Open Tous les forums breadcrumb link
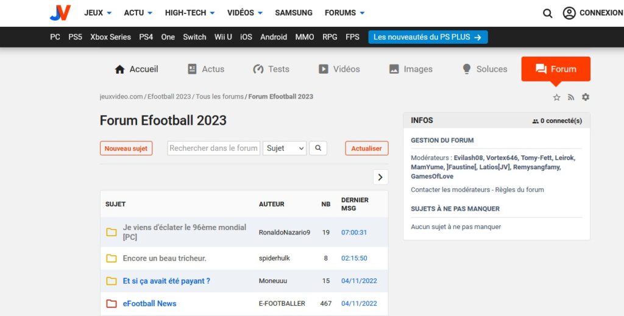 [x=219, y=97]
